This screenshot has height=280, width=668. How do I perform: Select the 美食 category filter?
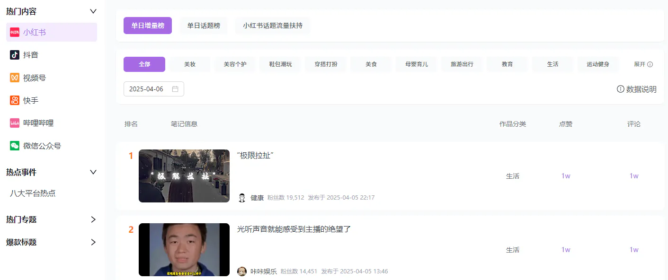pos(371,64)
